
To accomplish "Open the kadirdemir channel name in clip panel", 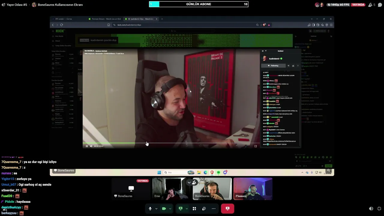I will tap(274, 59).
